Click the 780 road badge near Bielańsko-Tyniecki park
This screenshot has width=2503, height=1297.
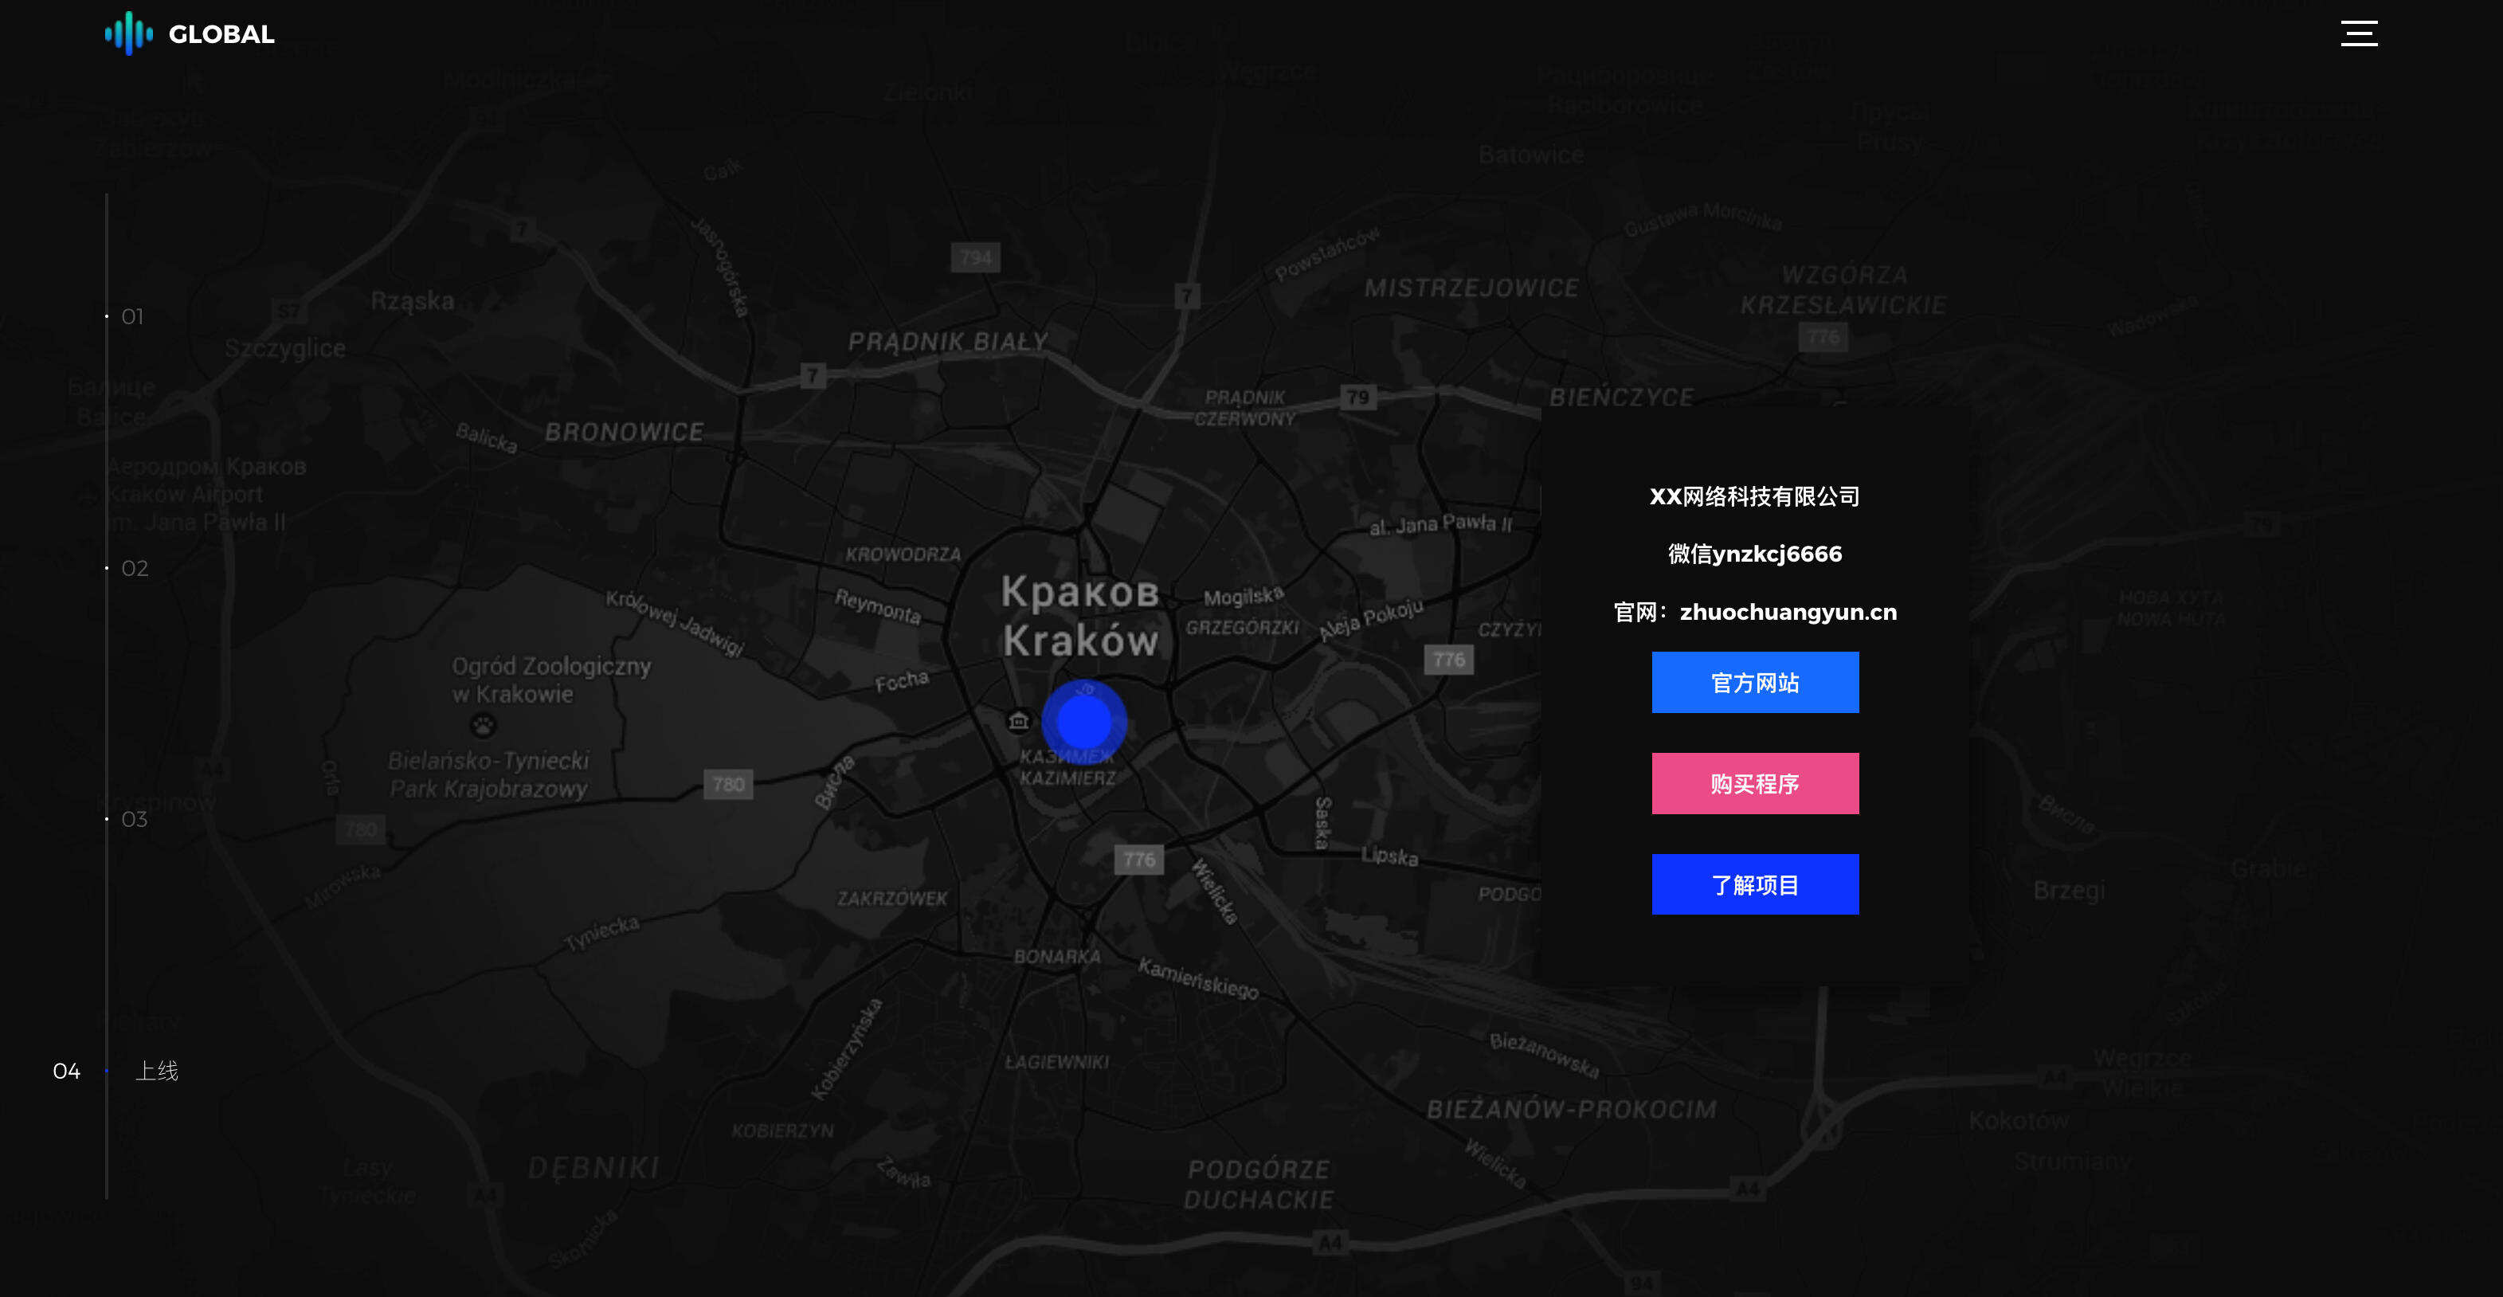point(728,784)
